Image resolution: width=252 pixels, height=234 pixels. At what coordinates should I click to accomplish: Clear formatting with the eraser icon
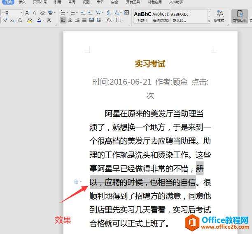(x=42, y=13)
